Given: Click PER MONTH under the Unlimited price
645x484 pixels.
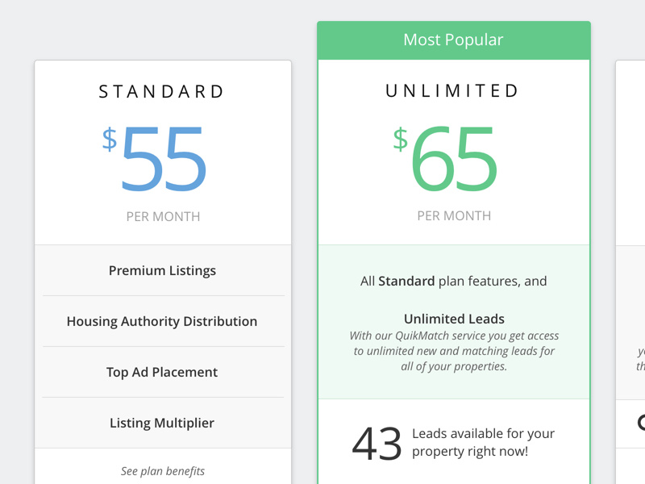Looking at the screenshot, I should tap(454, 215).
